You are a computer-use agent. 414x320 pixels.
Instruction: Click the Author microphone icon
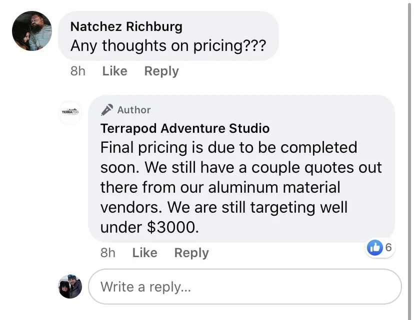pyautogui.click(x=107, y=110)
